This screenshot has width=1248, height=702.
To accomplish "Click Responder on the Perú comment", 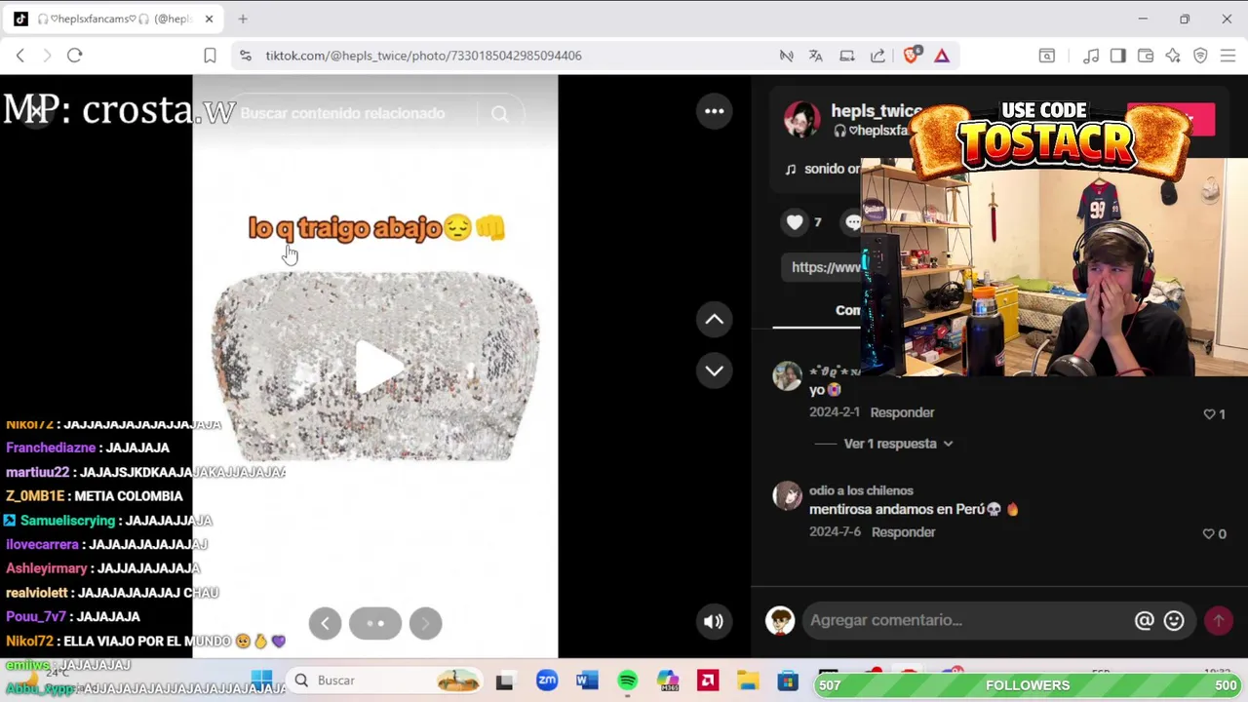I will coord(903,532).
